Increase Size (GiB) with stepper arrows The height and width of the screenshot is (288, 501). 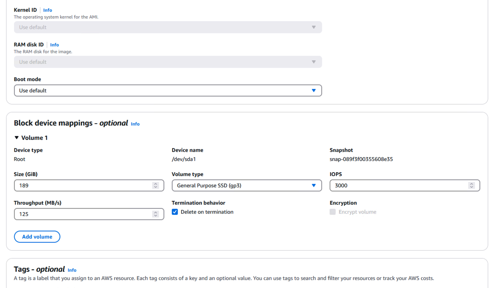tap(156, 184)
